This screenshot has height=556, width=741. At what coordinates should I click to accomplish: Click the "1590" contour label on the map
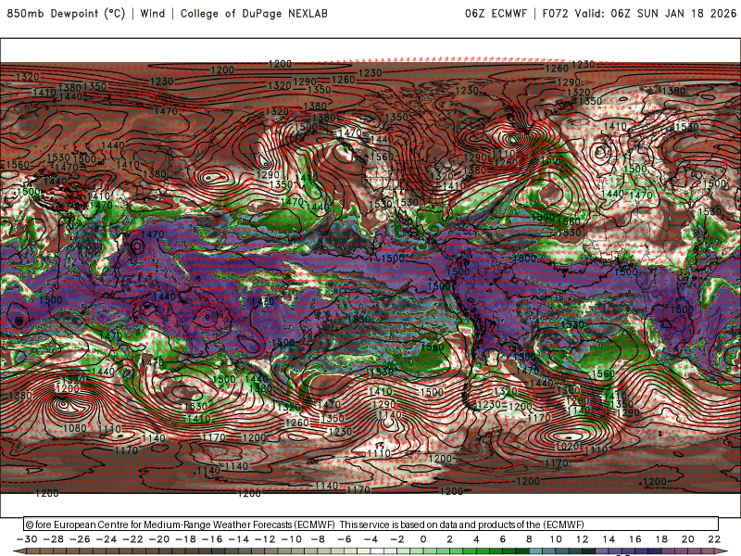(543, 217)
